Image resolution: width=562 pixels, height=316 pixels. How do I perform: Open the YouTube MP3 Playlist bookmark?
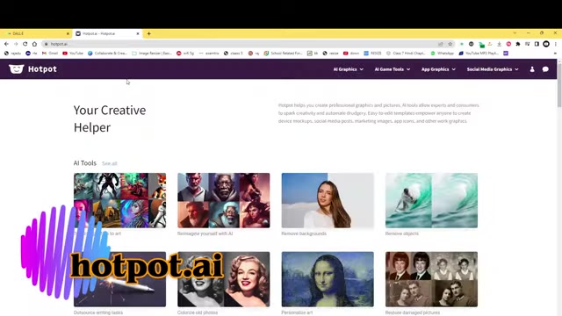[x=479, y=53]
